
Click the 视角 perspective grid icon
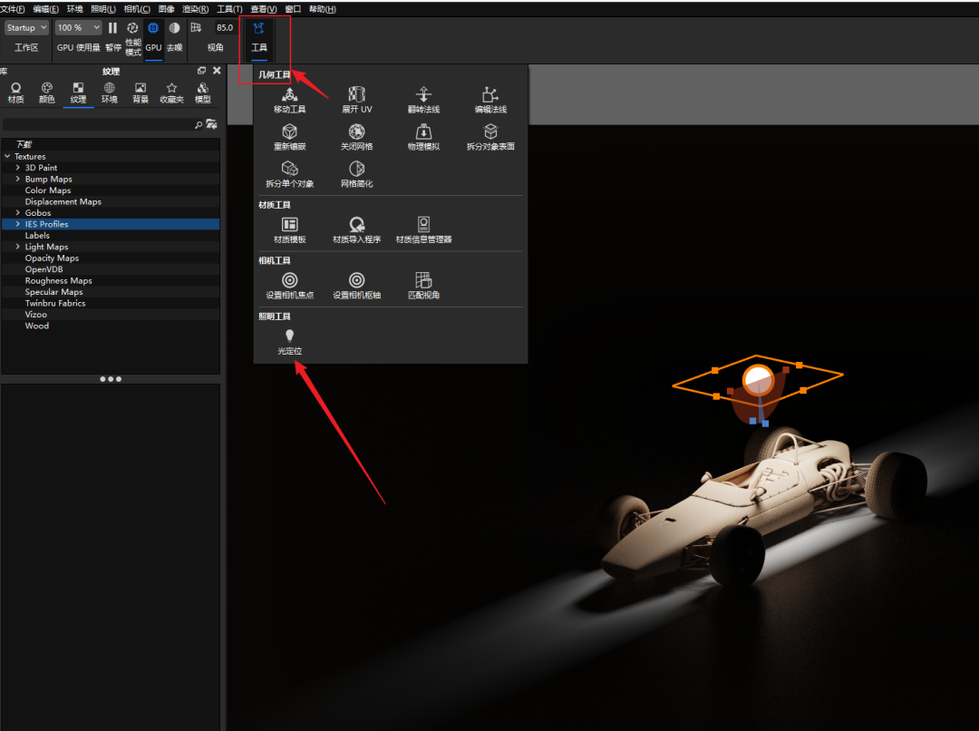coord(196,27)
